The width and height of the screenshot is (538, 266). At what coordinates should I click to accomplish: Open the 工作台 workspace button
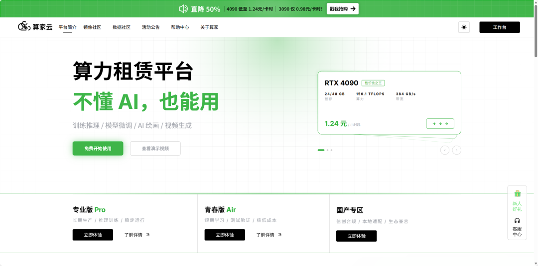click(500, 27)
